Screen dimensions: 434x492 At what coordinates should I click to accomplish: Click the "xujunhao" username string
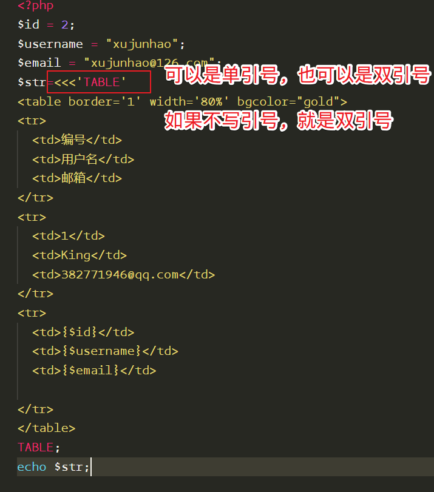tap(142, 44)
